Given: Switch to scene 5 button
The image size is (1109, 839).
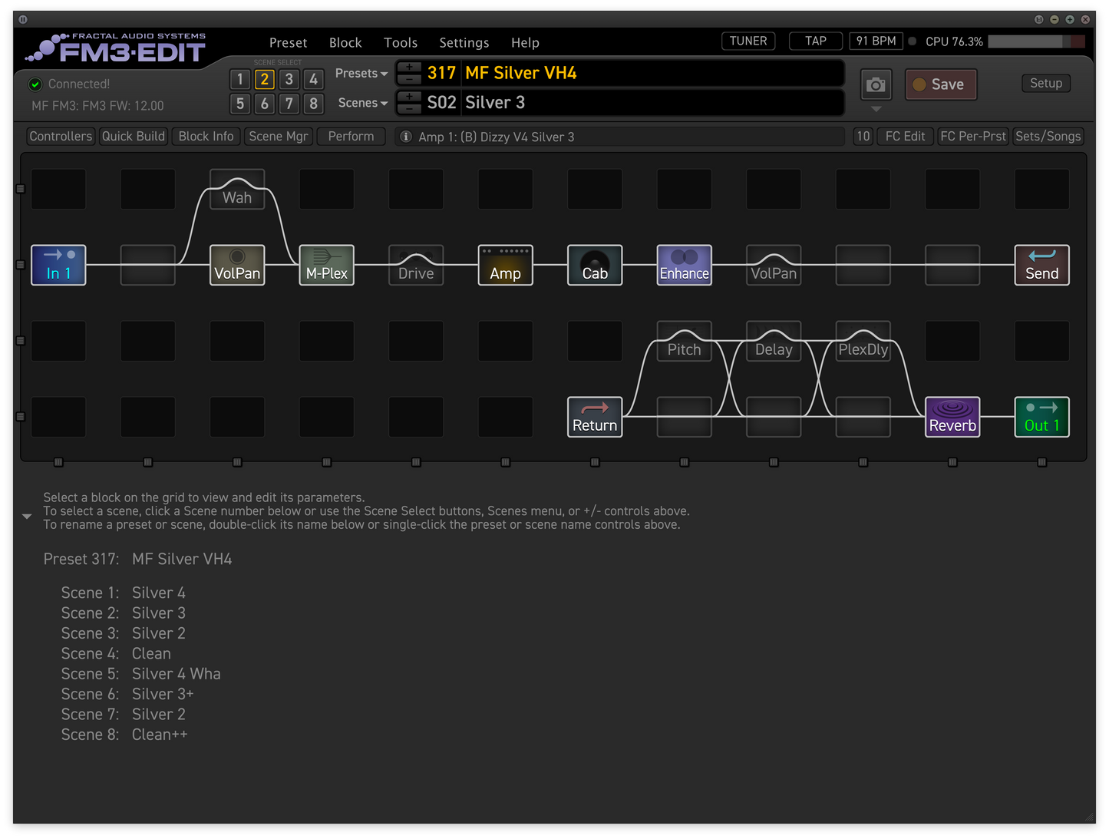Looking at the screenshot, I should (x=240, y=104).
